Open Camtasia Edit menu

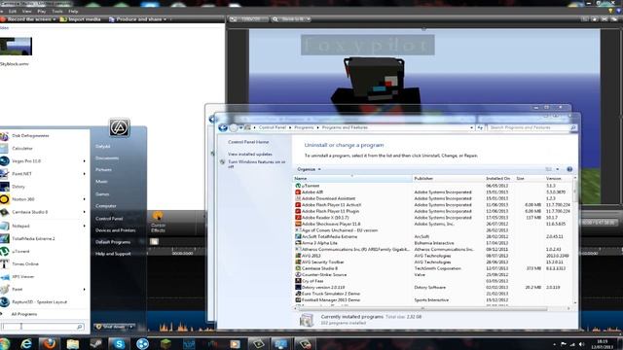13,11
